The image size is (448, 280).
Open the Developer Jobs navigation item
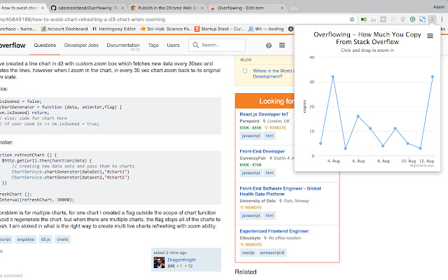coord(80,45)
